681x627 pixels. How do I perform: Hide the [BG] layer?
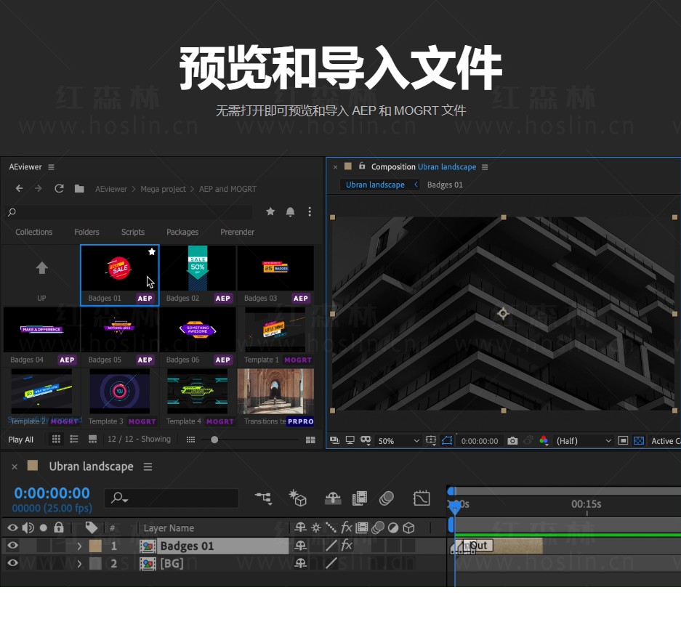[12, 563]
